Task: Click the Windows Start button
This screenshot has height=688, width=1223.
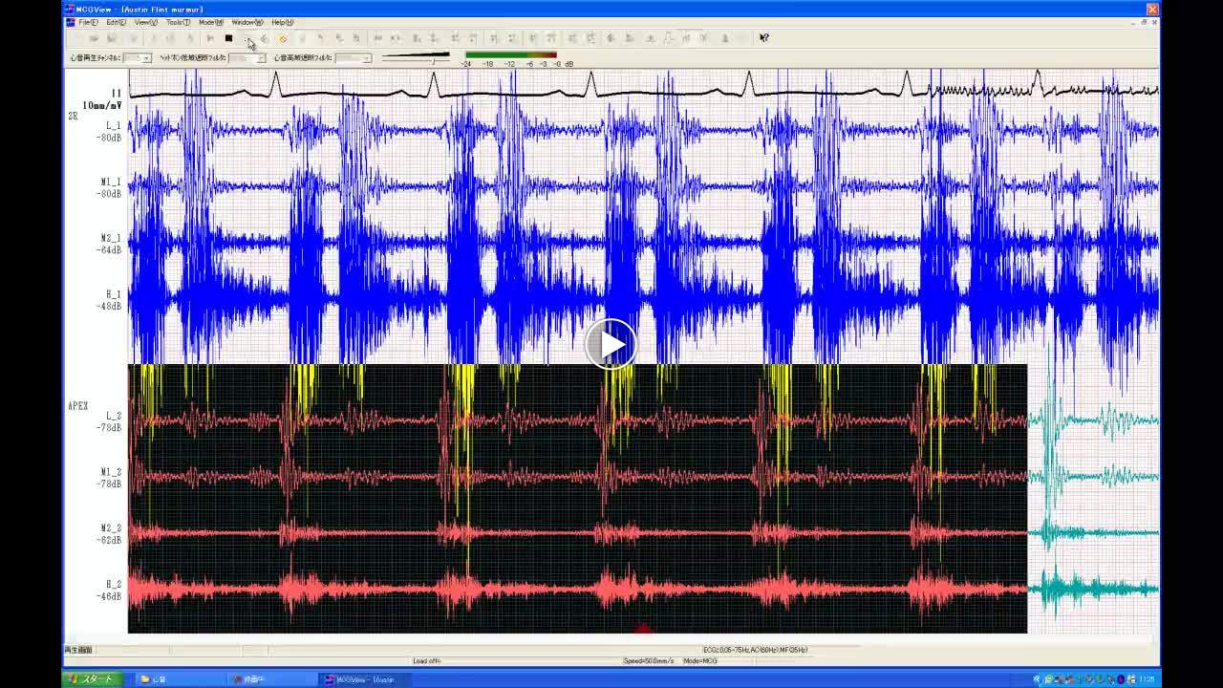Action: pos(92,679)
